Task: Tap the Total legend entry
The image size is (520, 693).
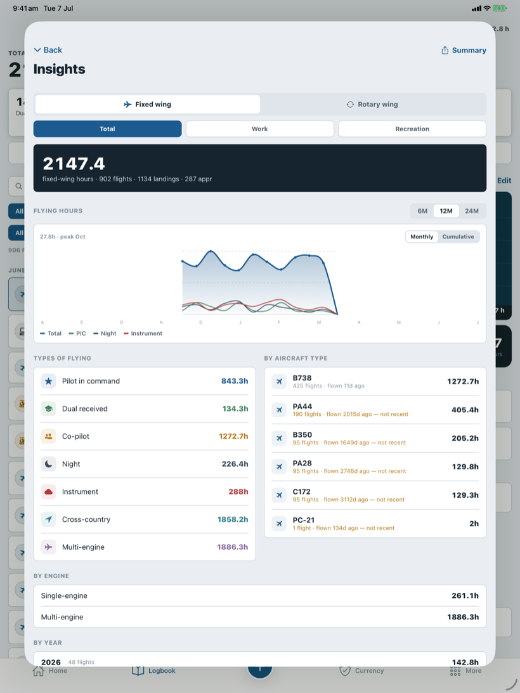Action: pos(51,334)
